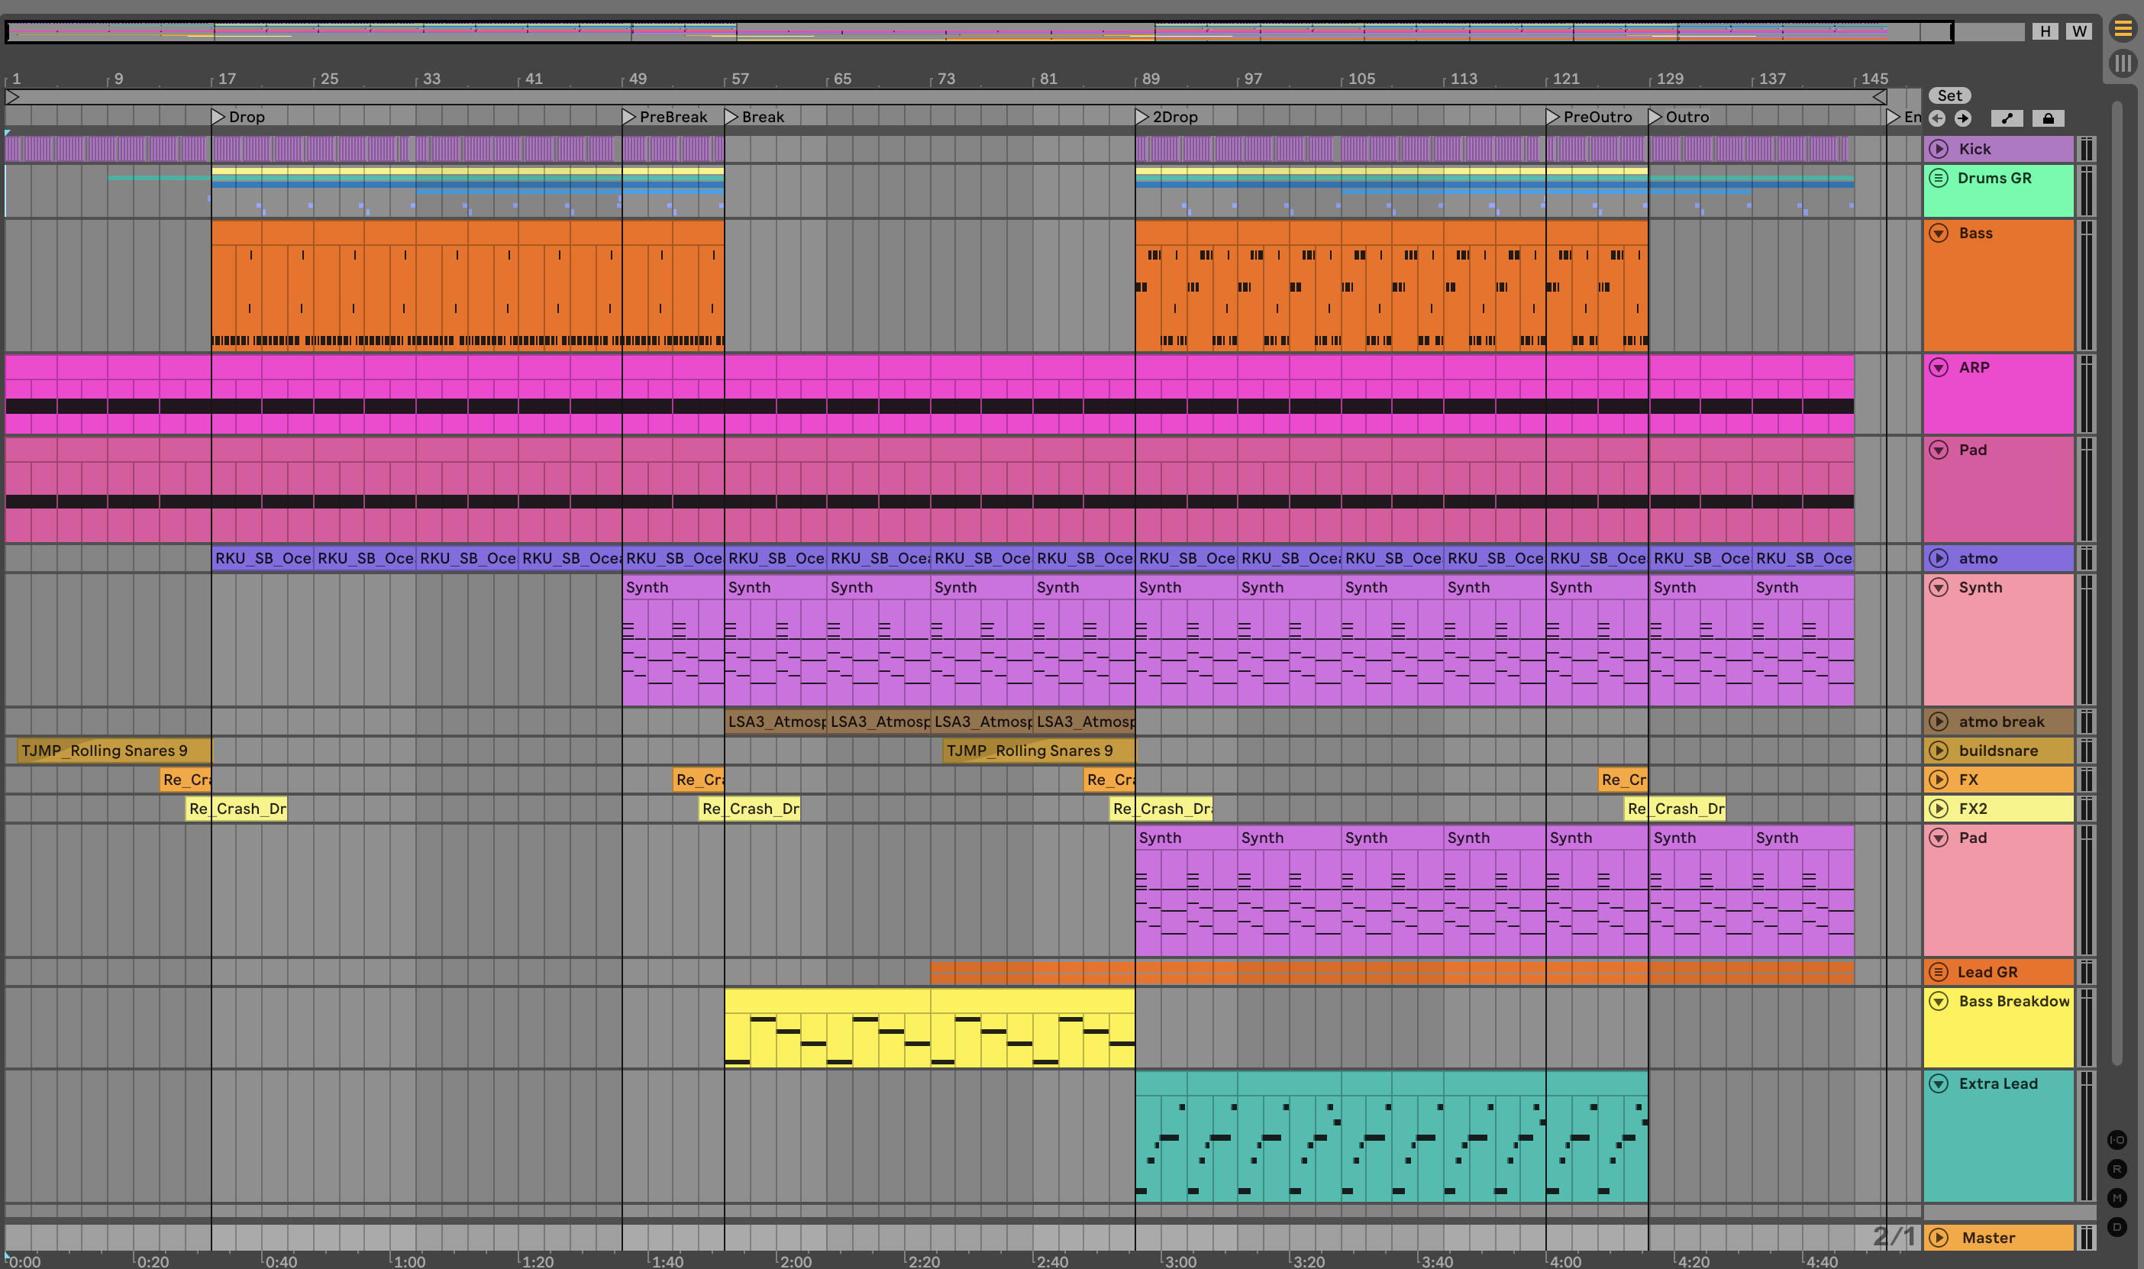Switch to Session view with vertical bars icon

pos(2123,63)
